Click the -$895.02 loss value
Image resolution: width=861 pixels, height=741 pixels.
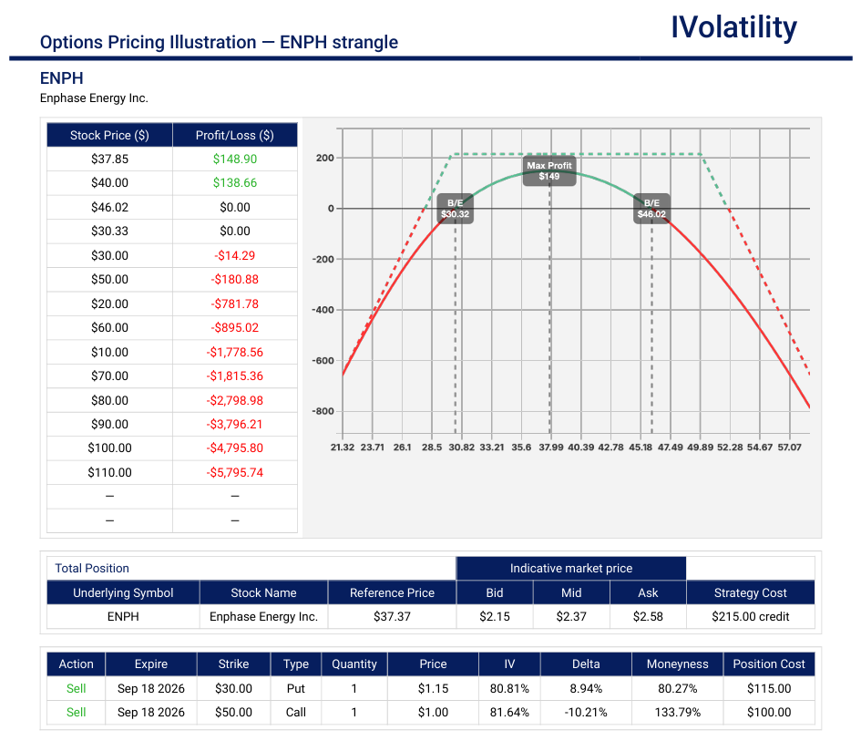pyautogui.click(x=235, y=328)
